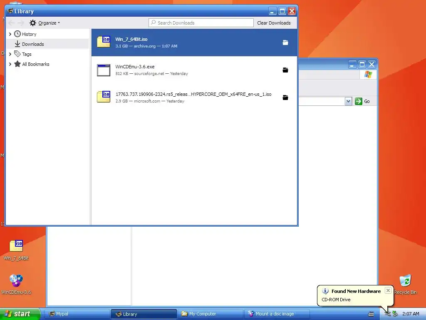The height and width of the screenshot is (320, 426).
Task: Switch to Library taskbar button
Action: (x=144, y=314)
